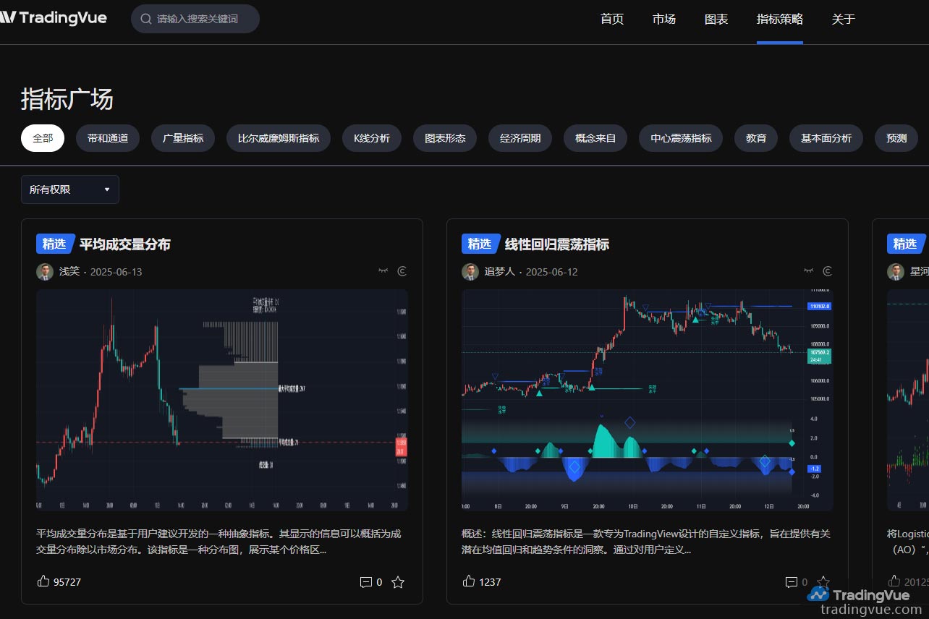Select the 指标策略 nav item
929x619 pixels.
[x=780, y=19]
